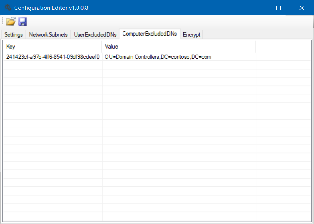Switch to the Settings tab

pos(14,34)
